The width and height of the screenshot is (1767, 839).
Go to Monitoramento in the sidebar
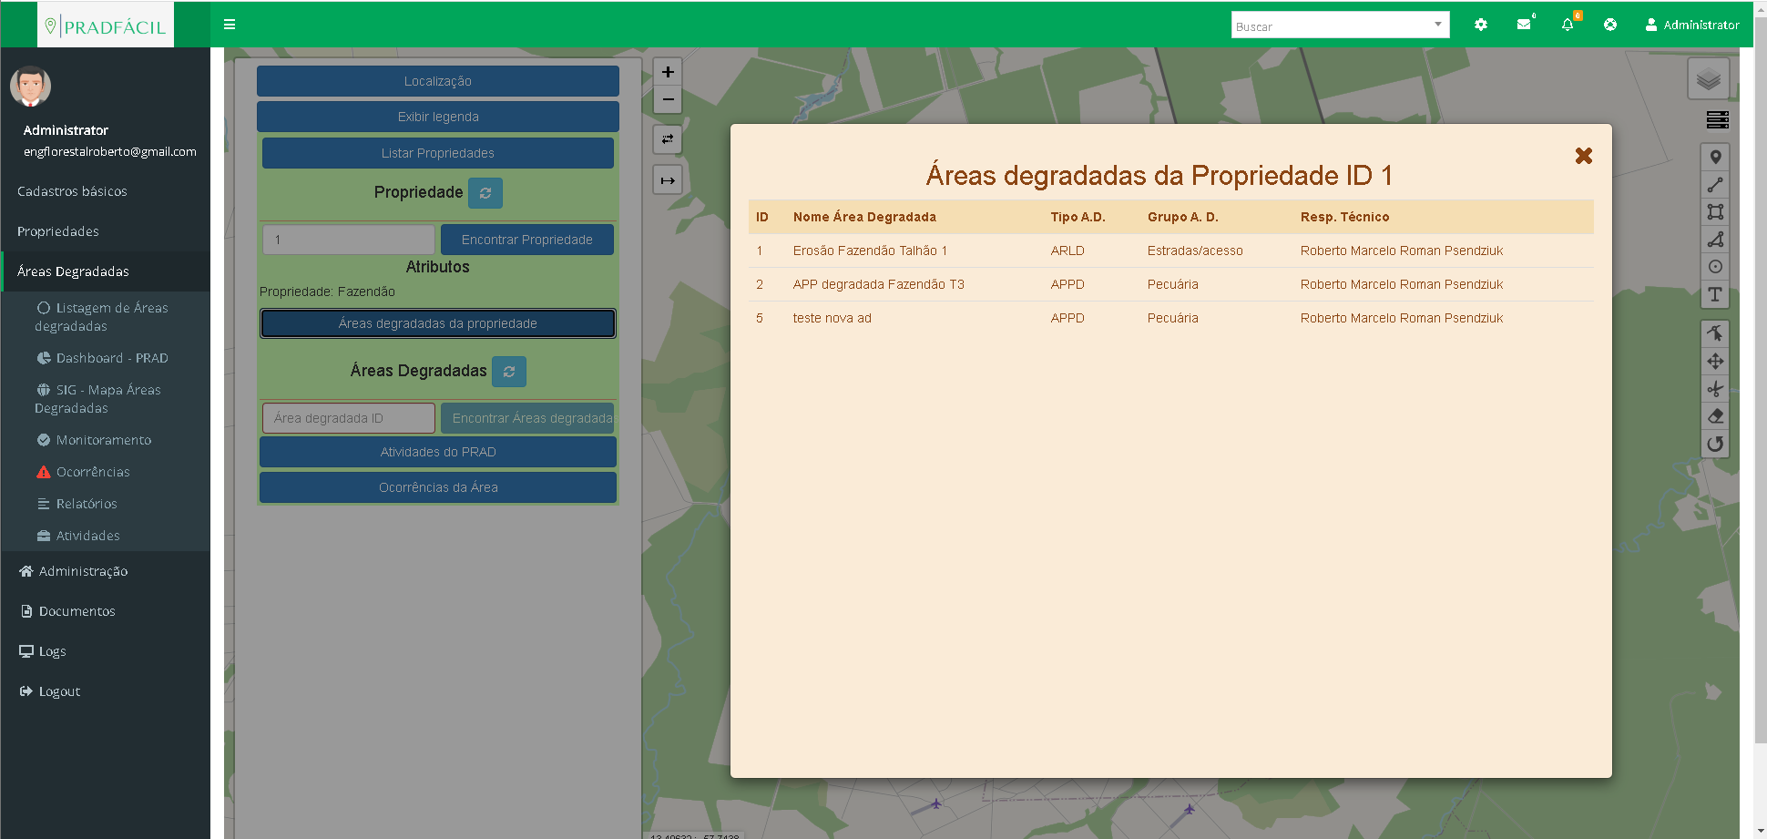pos(103,440)
